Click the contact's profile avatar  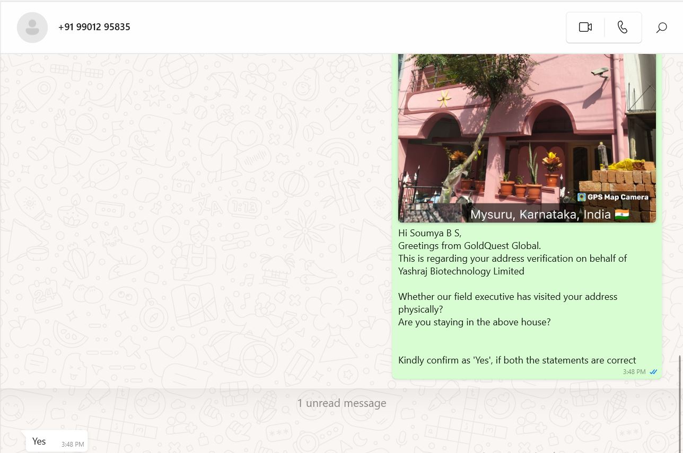pos(32,27)
